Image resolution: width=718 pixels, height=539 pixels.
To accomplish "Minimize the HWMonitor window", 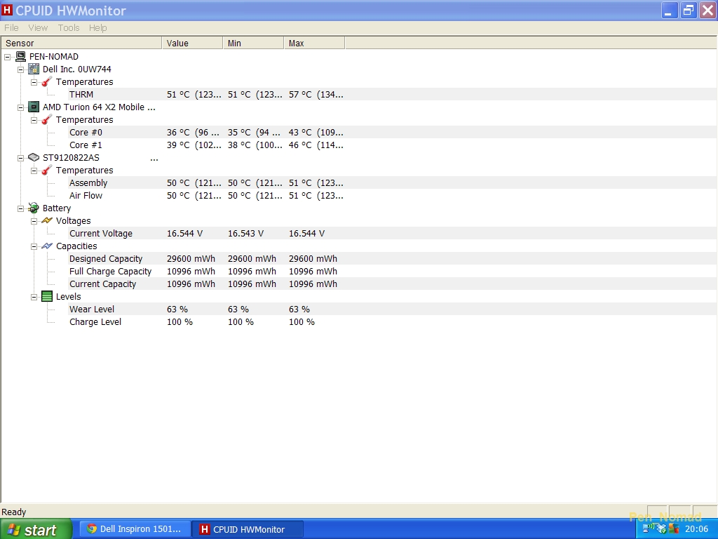I will point(669,10).
